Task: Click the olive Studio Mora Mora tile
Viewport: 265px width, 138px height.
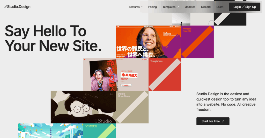Action: coord(132,107)
